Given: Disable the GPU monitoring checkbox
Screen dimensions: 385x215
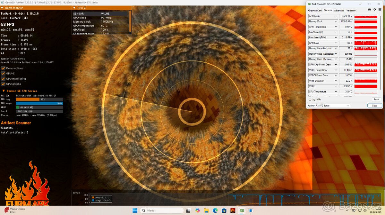Looking at the screenshot, I should (3, 79).
